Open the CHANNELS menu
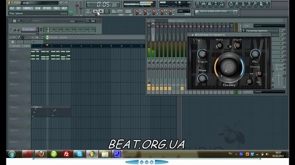 point(28,8)
